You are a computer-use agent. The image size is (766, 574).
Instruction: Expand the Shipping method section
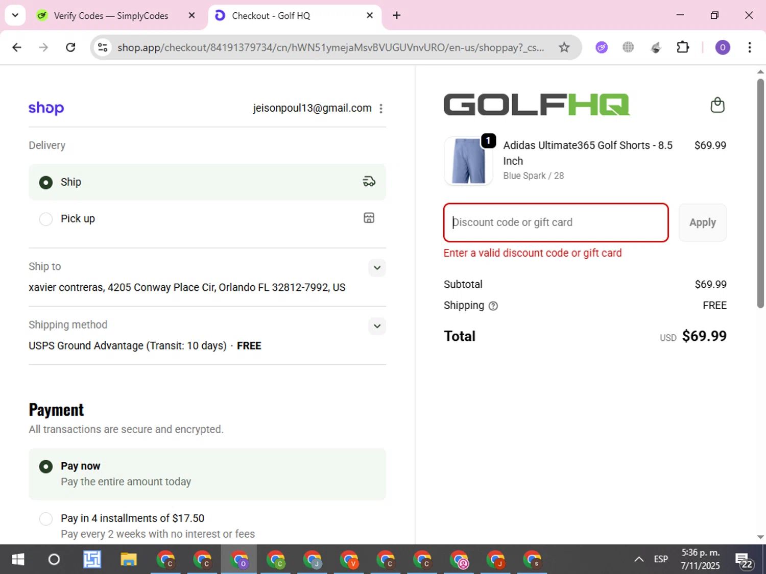tap(377, 326)
